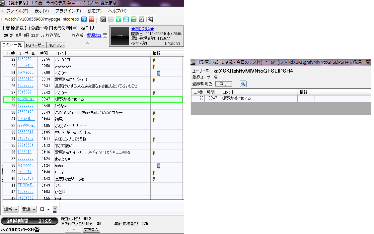
Task: Click the wrench icon in the user comments window
Action: [x=243, y=84]
